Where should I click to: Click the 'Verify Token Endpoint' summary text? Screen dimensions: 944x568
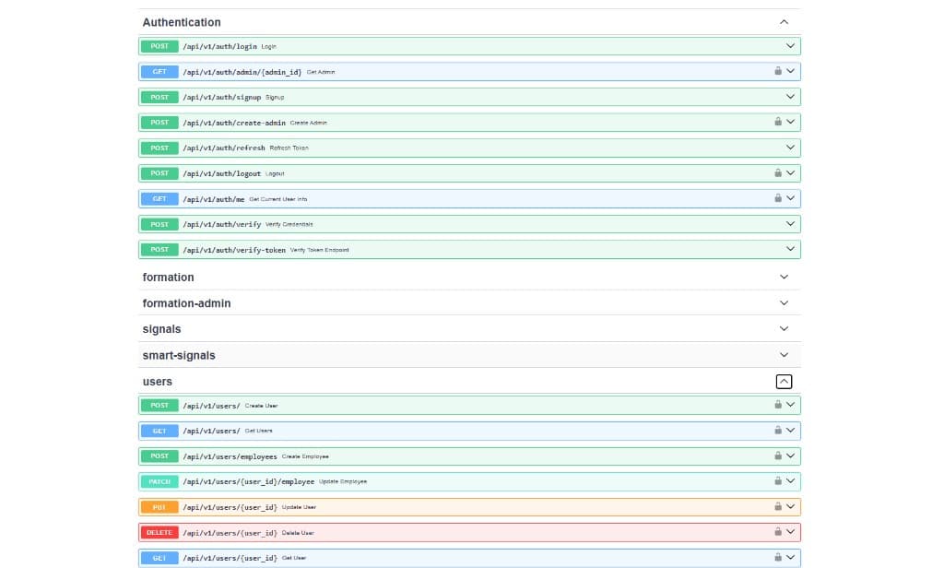coord(319,250)
